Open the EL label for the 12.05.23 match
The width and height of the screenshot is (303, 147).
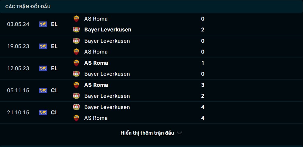pyautogui.click(x=54, y=68)
